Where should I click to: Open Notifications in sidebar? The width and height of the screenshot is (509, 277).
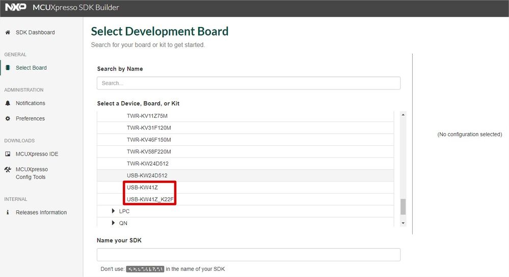pyautogui.click(x=31, y=103)
